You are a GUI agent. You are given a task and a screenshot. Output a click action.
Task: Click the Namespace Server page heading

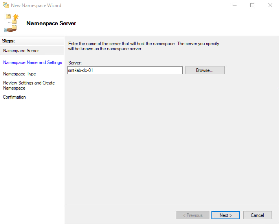[51, 23]
